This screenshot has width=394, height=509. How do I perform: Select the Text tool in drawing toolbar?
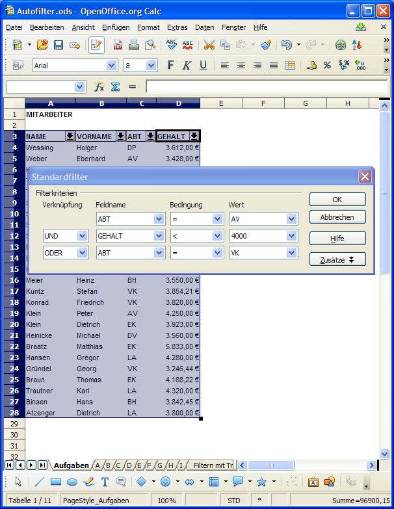tap(105, 482)
